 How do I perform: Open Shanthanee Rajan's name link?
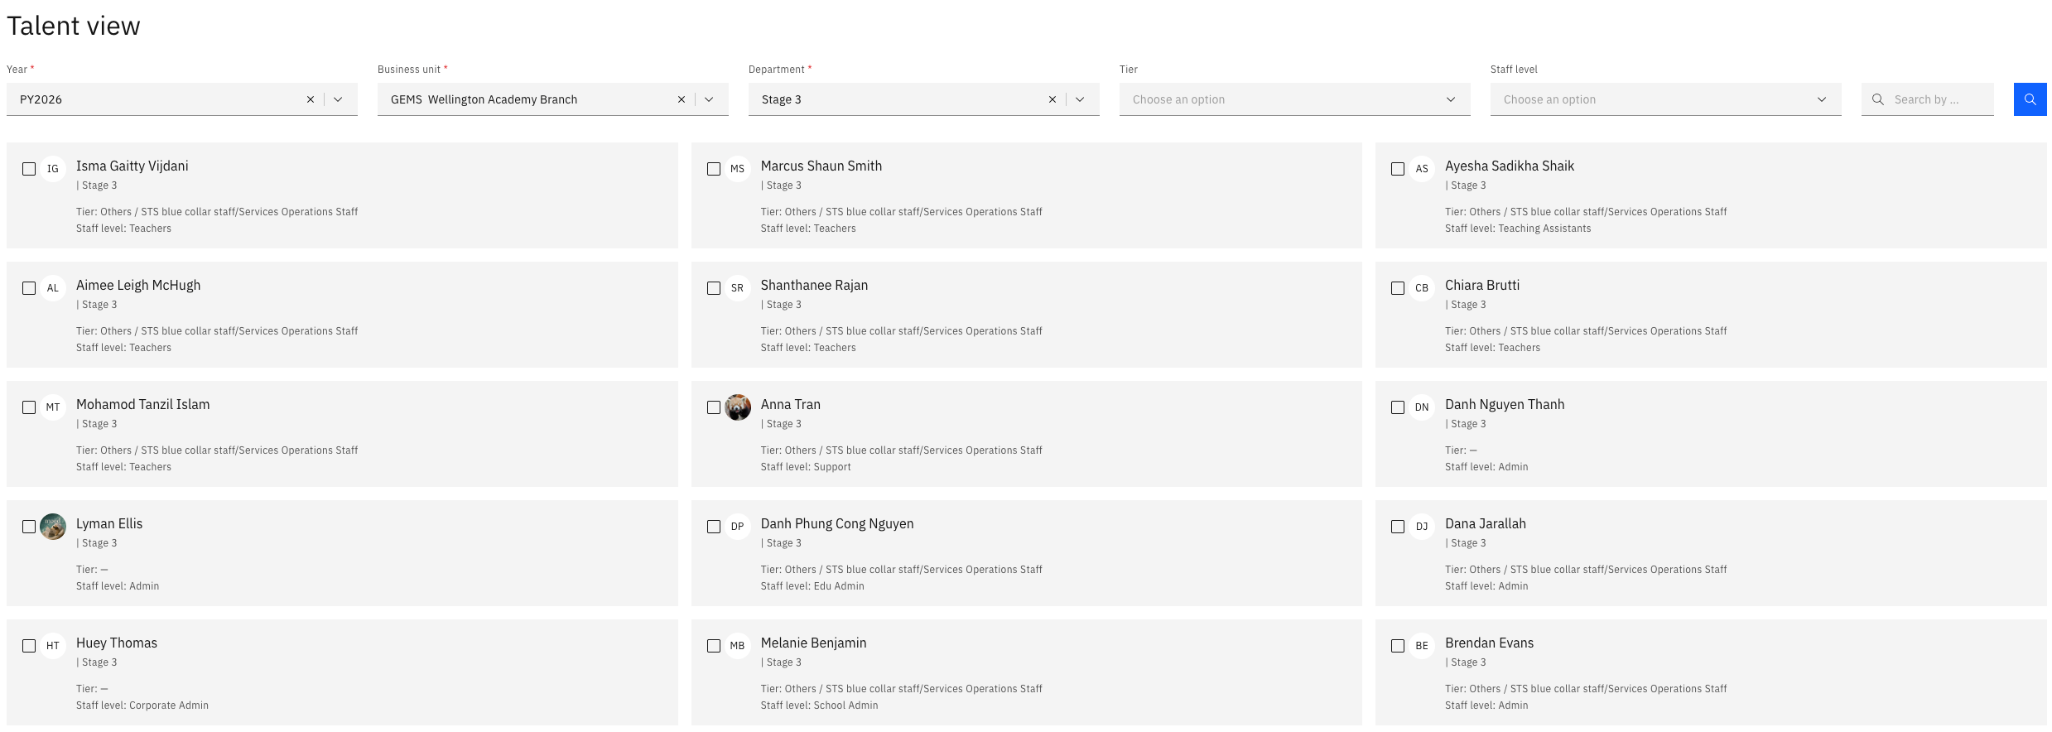click(814, 285)
